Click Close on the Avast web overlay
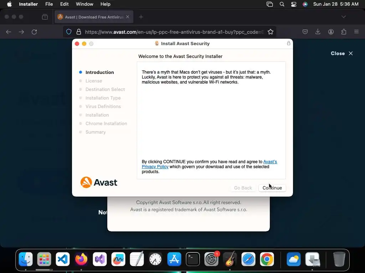Screen dimensions: 365x273 (342, 53)
